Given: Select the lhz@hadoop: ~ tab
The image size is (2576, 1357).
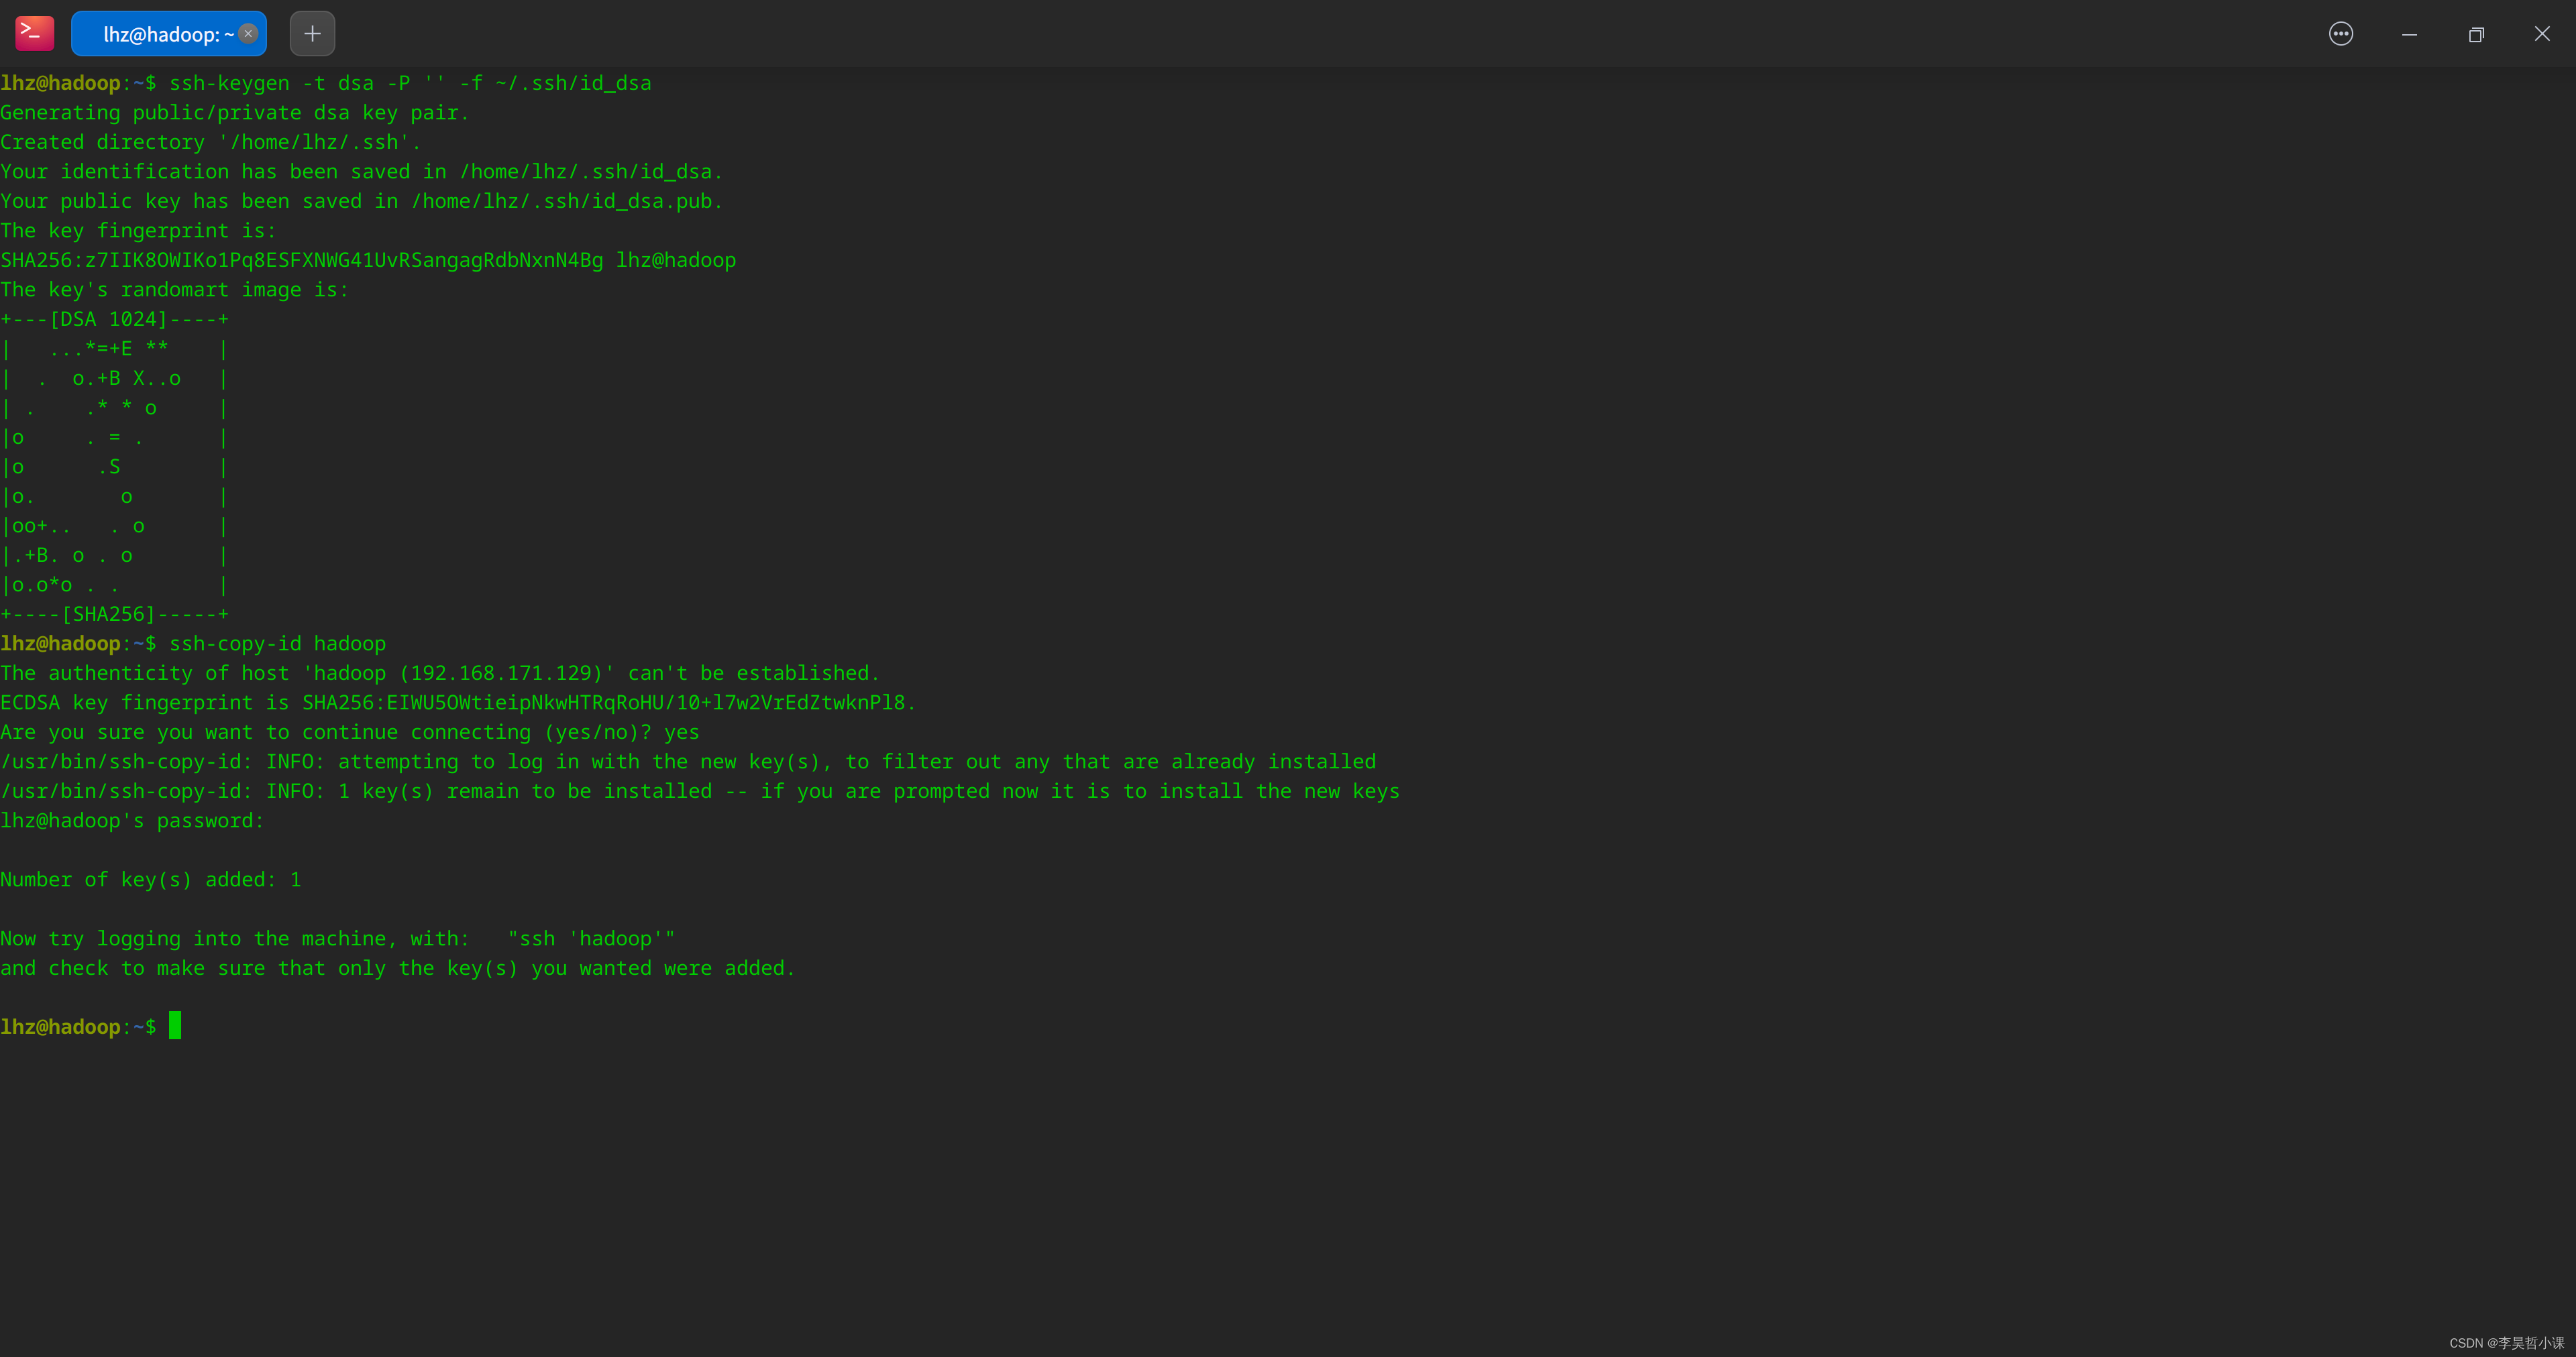Looking at the screenshot, I should coord(168,34).
